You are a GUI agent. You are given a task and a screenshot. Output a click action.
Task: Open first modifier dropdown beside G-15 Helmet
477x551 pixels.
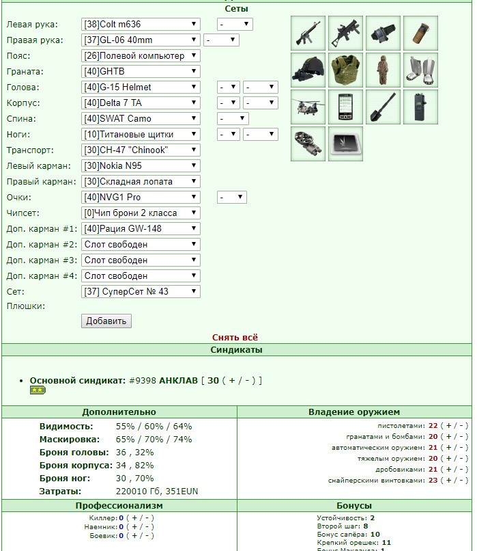229,87
